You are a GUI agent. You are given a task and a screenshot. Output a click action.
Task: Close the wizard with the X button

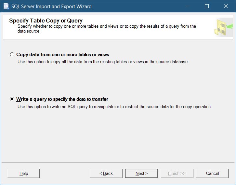[226, 6]
